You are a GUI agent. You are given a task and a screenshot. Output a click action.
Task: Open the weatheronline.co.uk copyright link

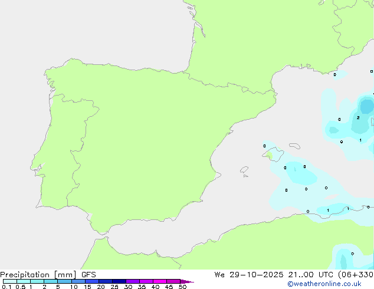(x=324, y=284)
